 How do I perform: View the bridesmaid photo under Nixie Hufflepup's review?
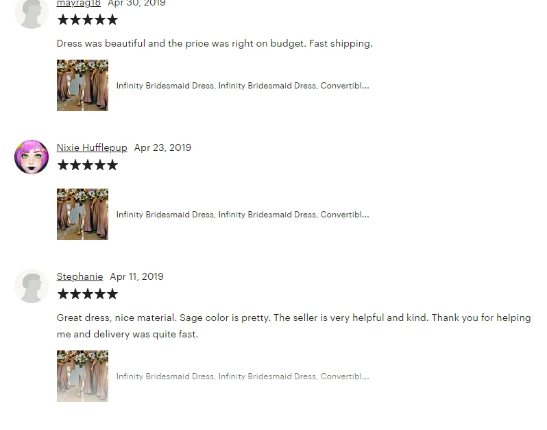click(x=83, y=214)
